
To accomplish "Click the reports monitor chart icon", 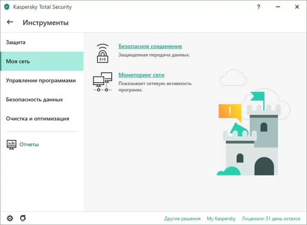I will 11,144.
